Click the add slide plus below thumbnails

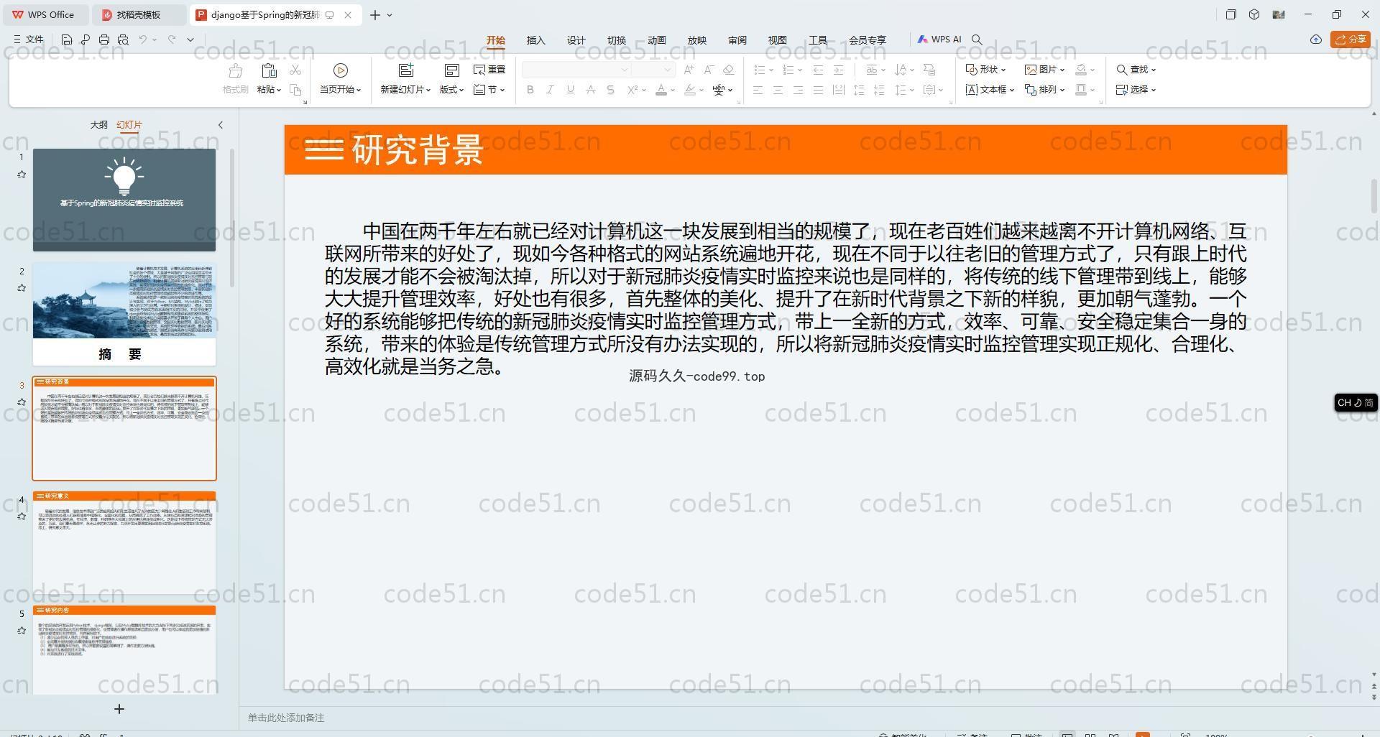coord(119,709)
